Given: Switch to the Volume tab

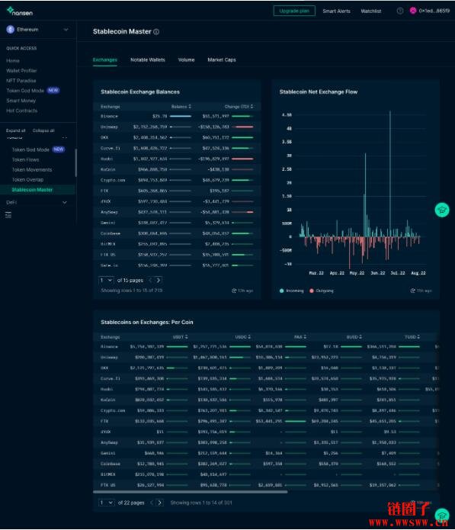Looking at the screenshot, I should click(x=186, y=59).
